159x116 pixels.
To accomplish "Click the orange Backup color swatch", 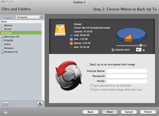I will click(x=71, y=43).
